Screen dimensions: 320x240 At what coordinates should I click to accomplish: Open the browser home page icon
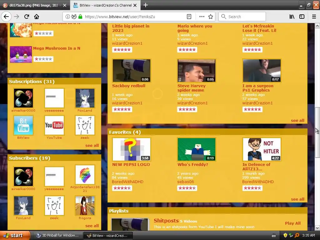(x=37, y=17)
